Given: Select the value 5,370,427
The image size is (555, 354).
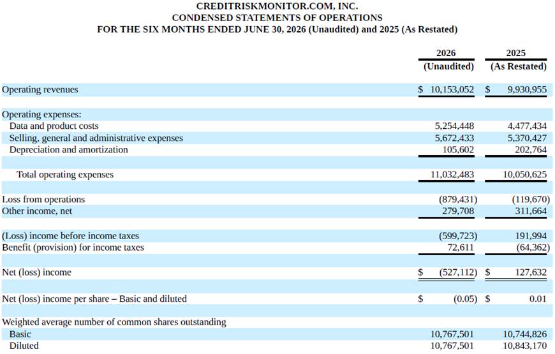Looking at the screenshot, I should pos(527,138).
